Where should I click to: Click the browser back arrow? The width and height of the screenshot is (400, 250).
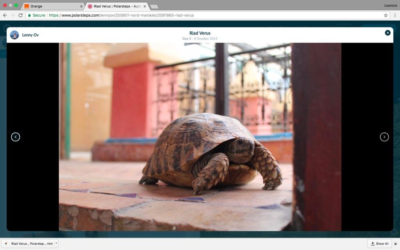click(x=5, y=15)
